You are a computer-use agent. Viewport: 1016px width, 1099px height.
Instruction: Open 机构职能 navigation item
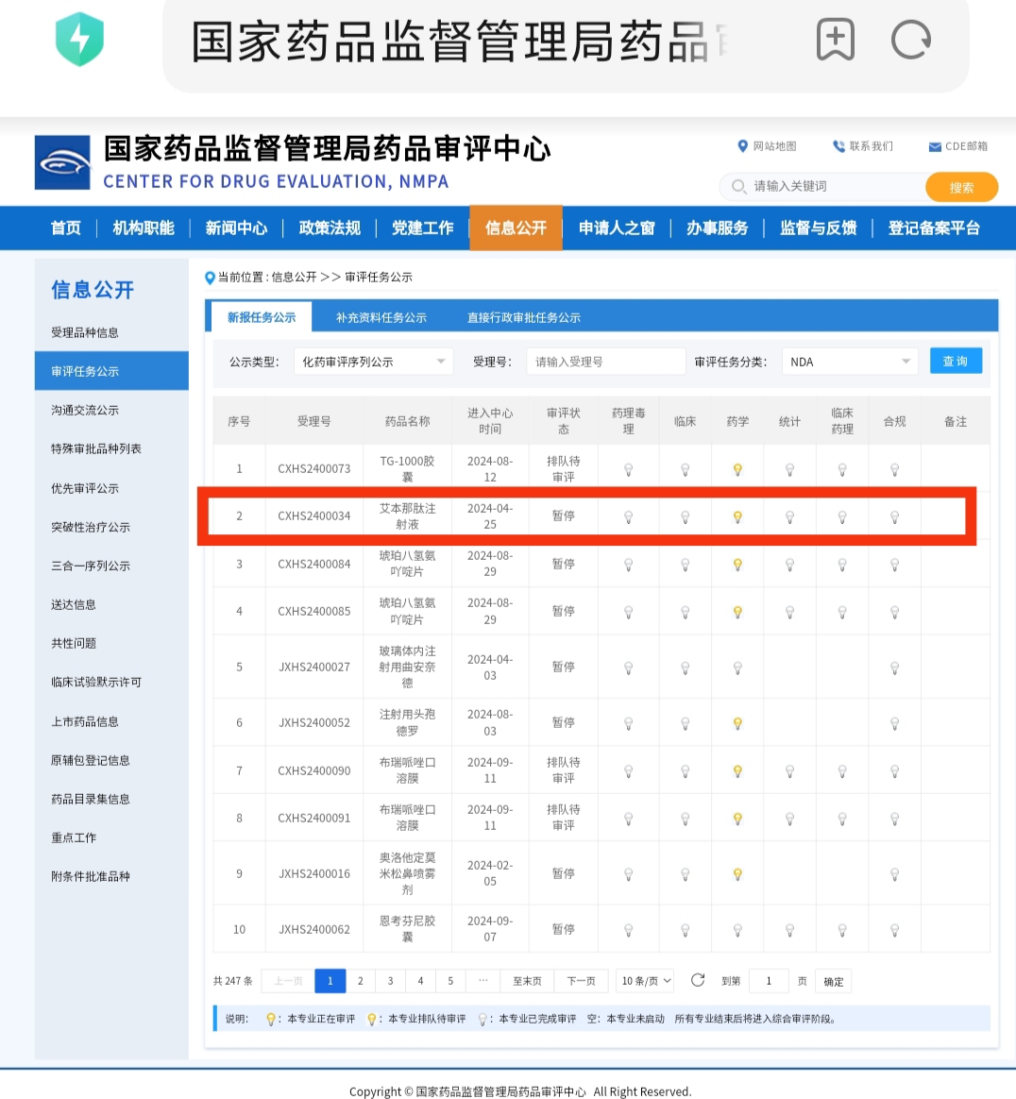144,228
